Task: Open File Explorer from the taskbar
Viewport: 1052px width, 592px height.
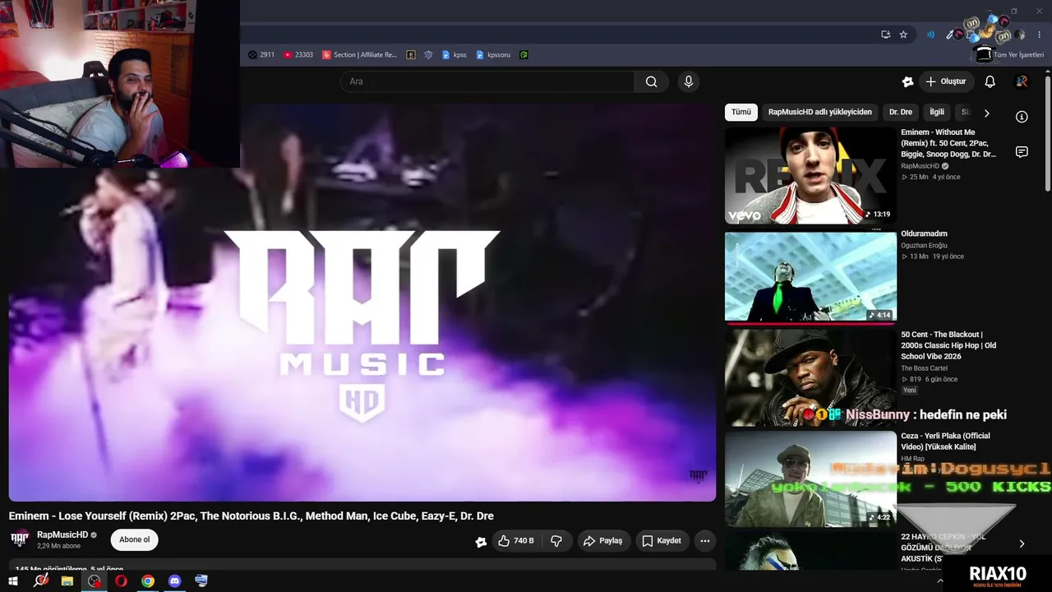Action: [x=67, y=580]
